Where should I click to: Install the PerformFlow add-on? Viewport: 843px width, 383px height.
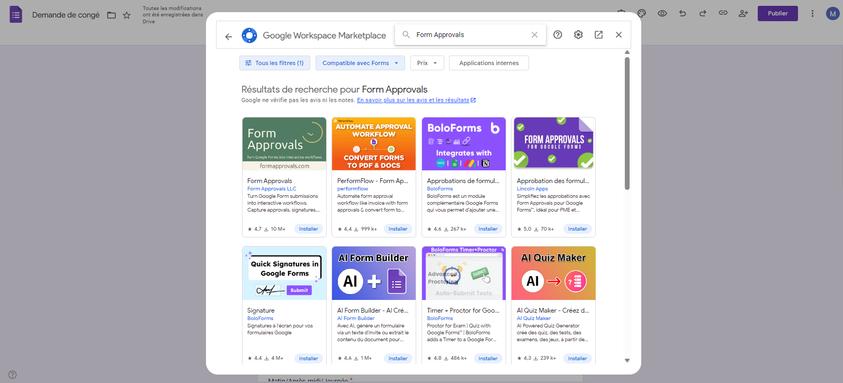coord(398,229)
